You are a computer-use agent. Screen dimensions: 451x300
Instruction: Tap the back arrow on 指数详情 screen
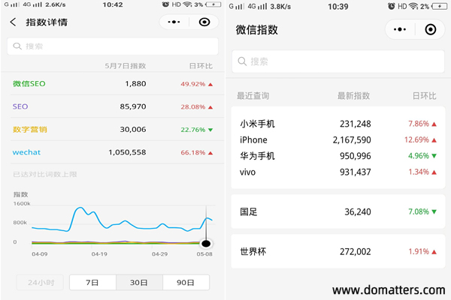(x=13, y=22)
